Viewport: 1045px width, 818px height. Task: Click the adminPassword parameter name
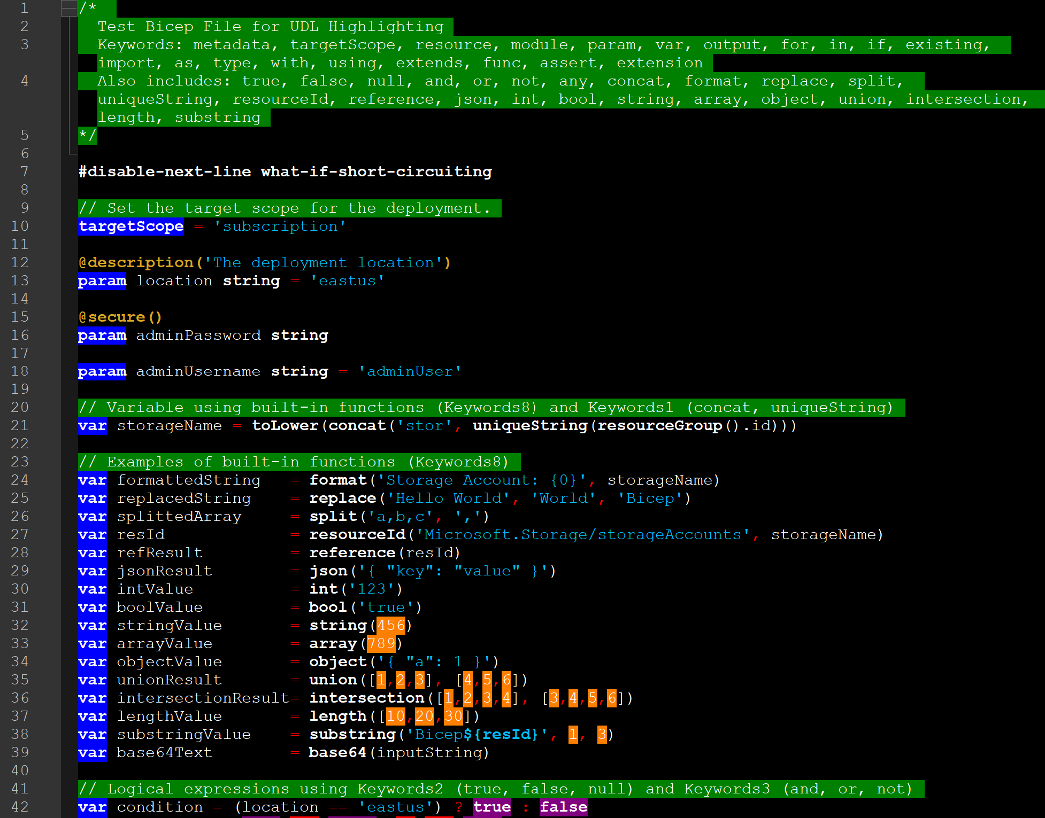(198, 336)
